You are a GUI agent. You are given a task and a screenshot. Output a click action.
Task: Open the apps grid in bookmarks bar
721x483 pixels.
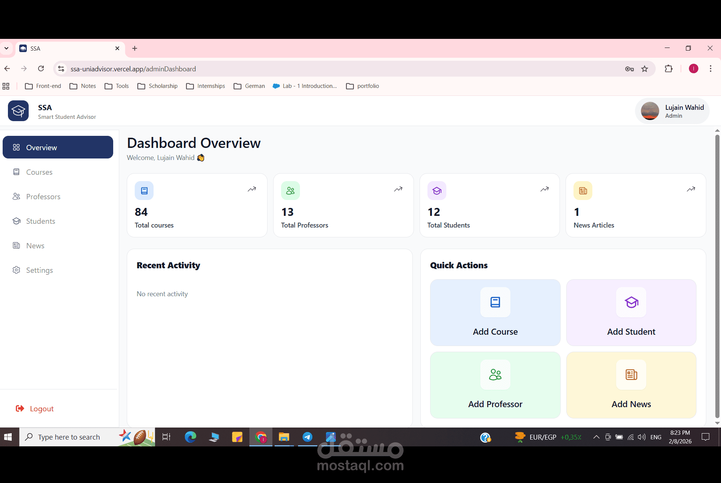(6, 86)
